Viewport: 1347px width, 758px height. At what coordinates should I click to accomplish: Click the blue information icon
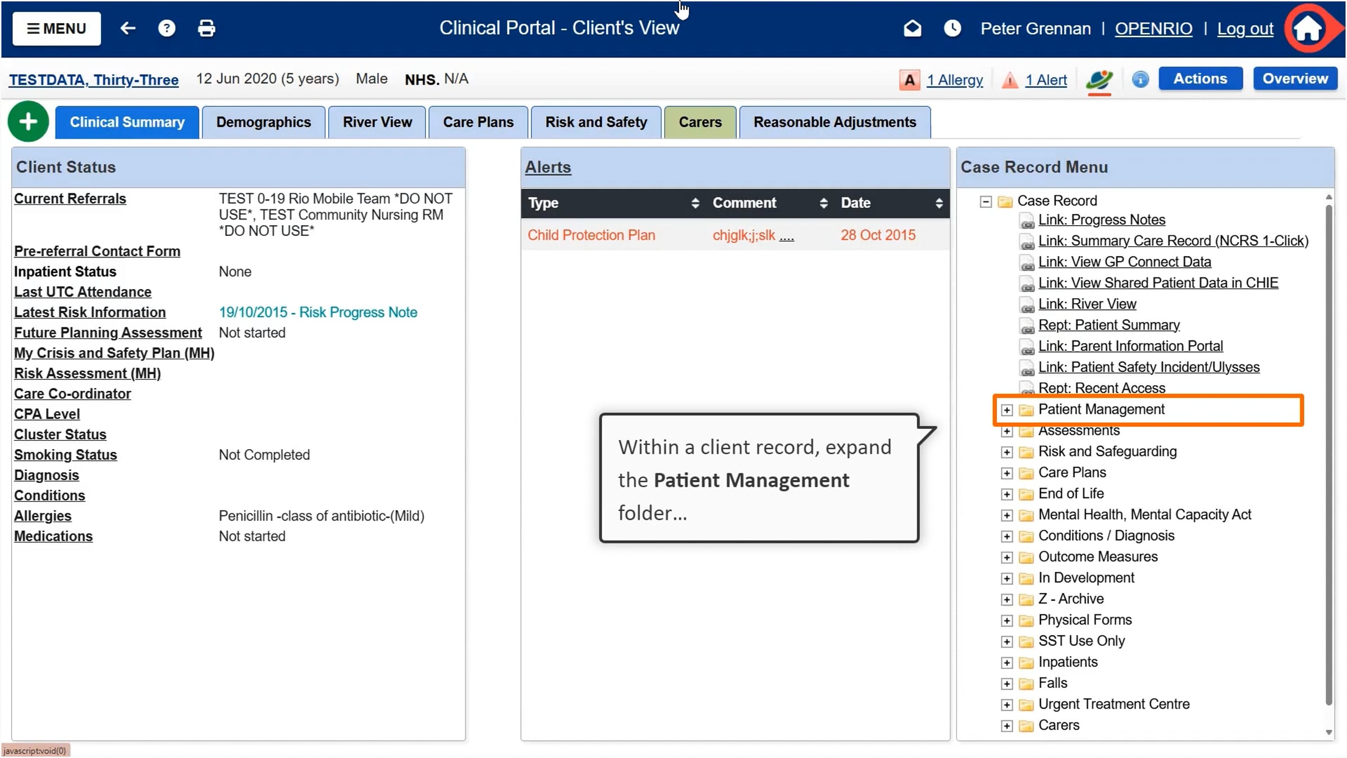[1140, 79]
